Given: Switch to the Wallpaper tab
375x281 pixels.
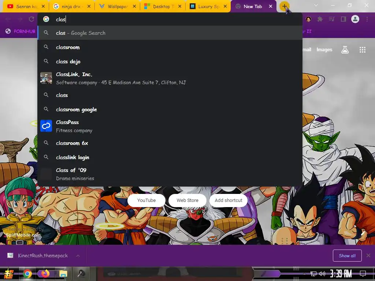Looking at the screenshot, I should tap(117, 7).
